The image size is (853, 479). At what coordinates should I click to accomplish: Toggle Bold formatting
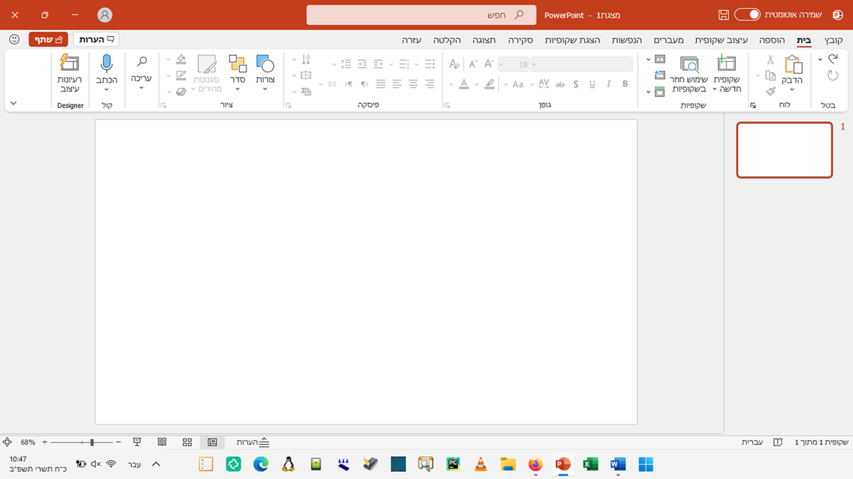coord(625,84)
